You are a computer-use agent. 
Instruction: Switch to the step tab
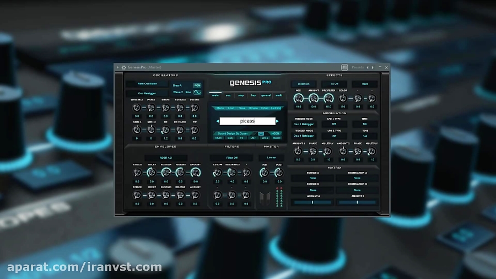(x=241, y=95)
